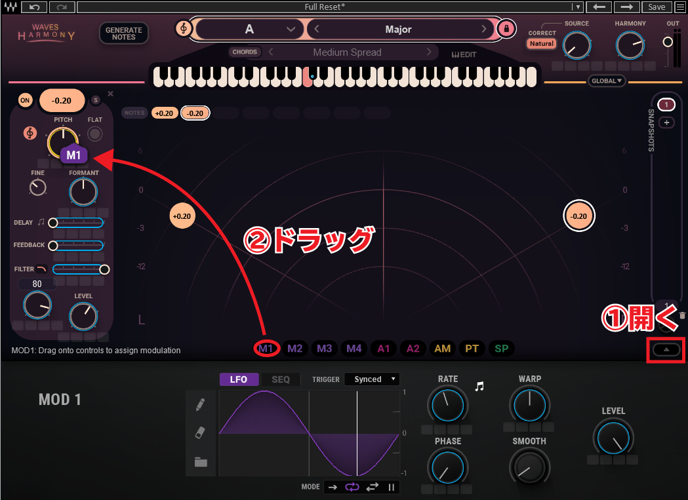The width and height of the screenshot is (688, 500).
Task: Select M2 modulator tab
Action: (295, 349)
